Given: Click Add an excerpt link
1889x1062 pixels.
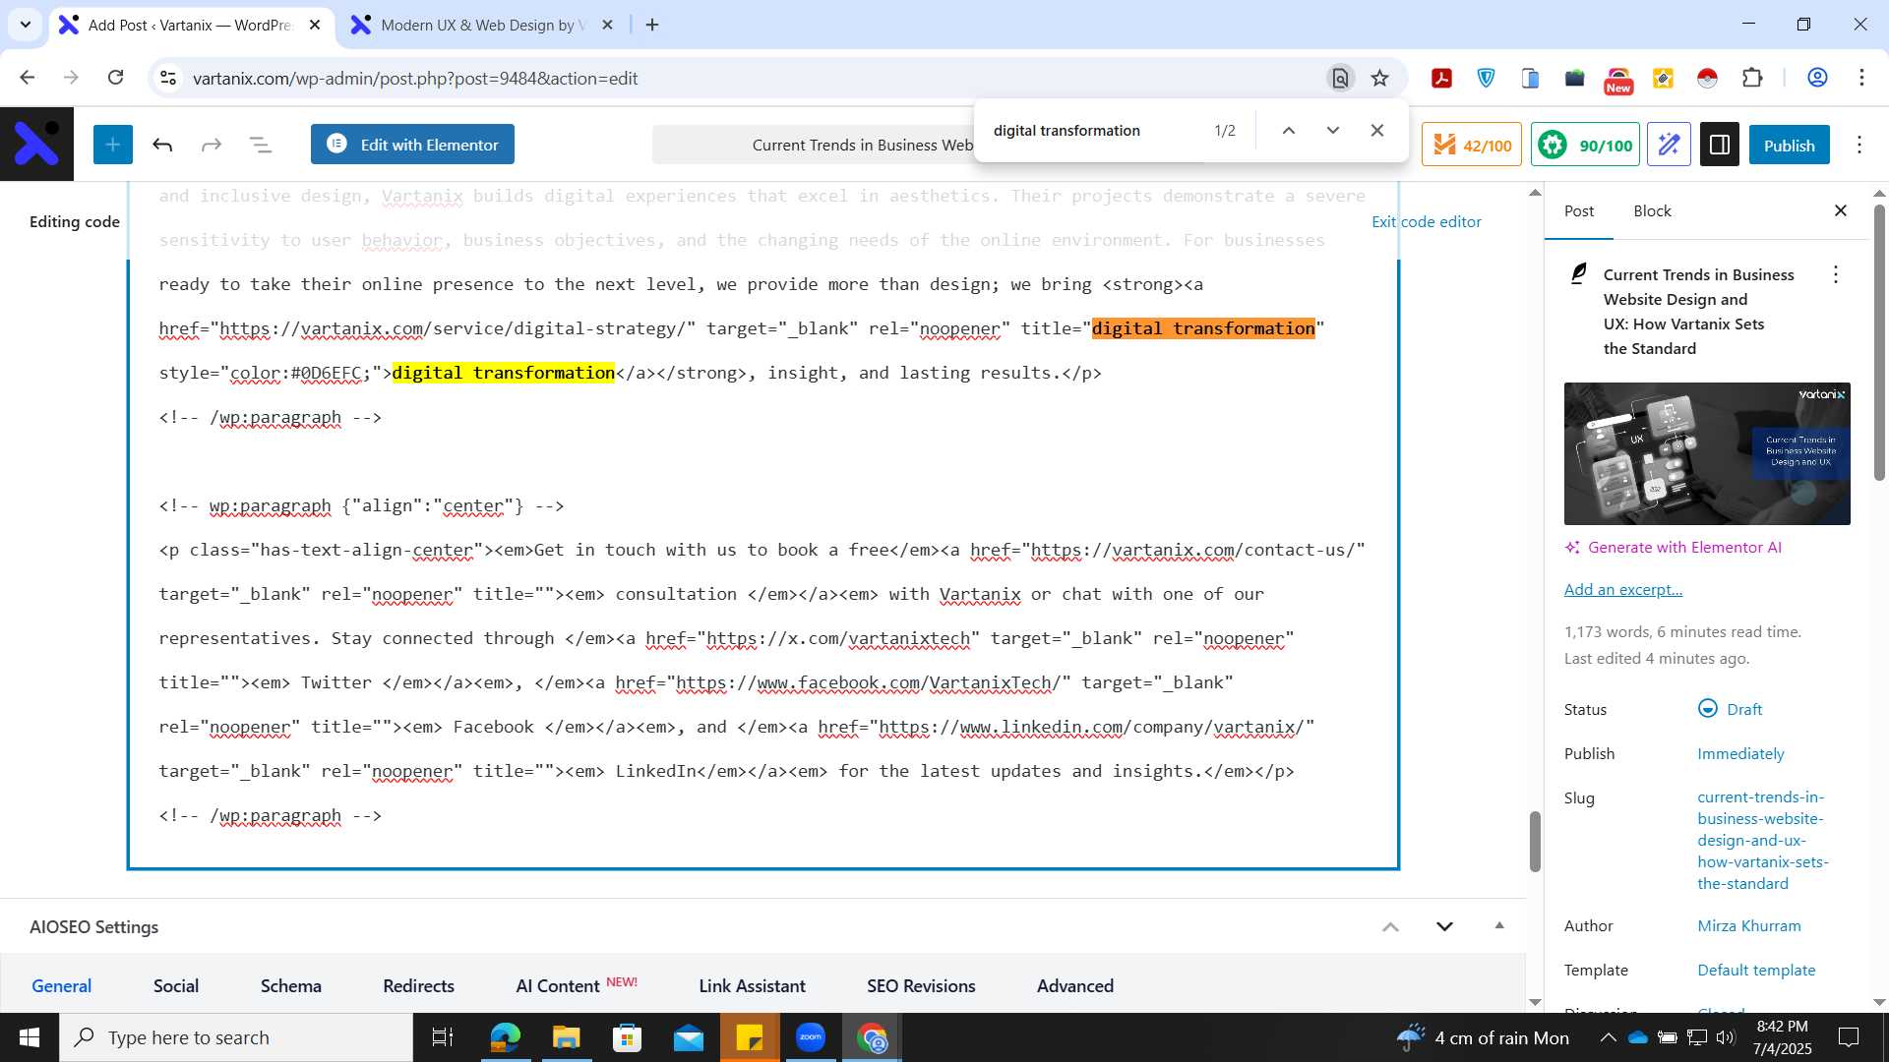Looking at the screenshot, I should click(x=1623, y=589).
